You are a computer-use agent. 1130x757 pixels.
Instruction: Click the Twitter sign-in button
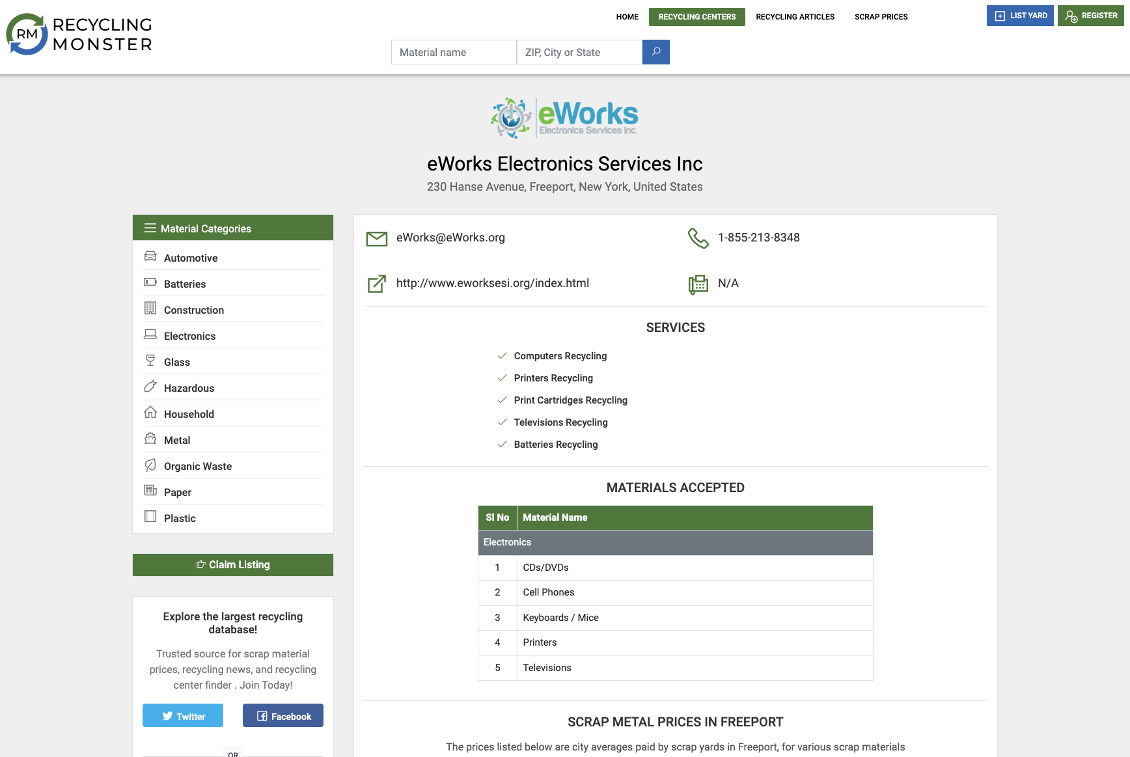point(183,715)
